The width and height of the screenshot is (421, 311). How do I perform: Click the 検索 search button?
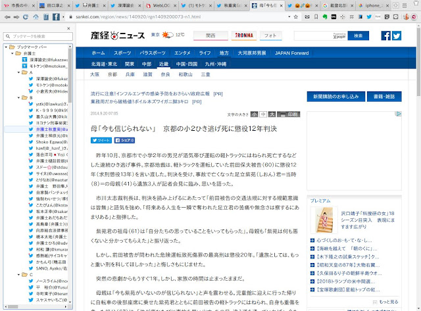[x=358, y=36]
